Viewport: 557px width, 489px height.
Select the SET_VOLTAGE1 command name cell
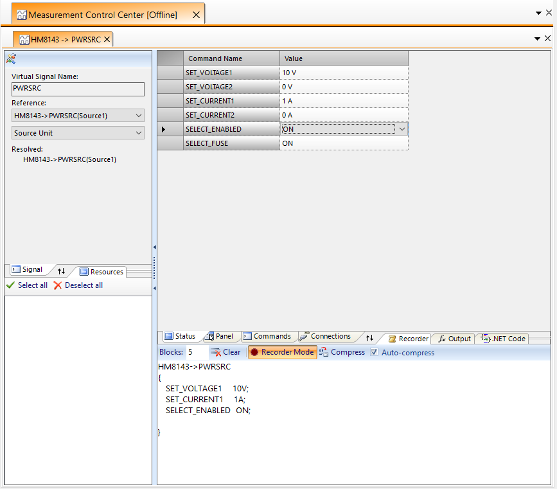point(232,73)
